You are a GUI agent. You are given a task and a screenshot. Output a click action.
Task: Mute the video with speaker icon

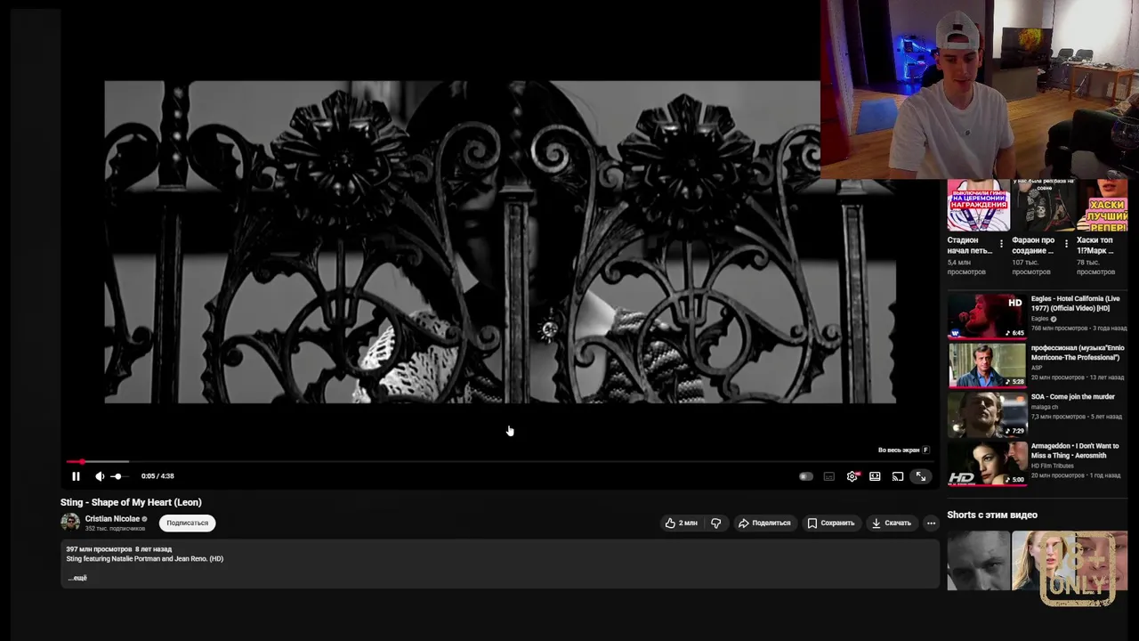(x=100, y=476)
